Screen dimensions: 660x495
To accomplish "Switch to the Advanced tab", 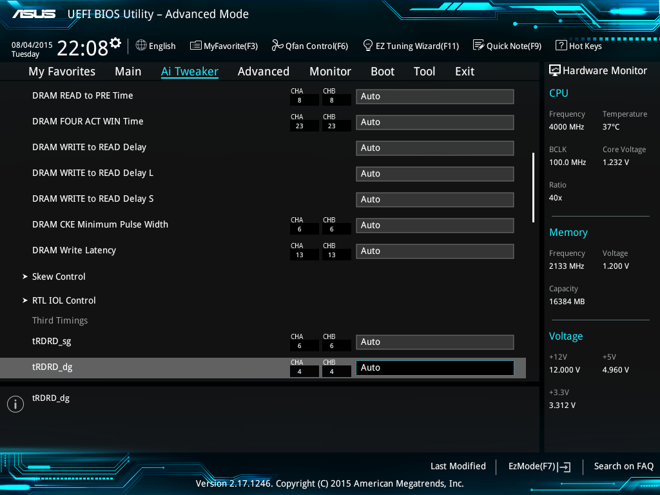I will click(x=263, y=72).
